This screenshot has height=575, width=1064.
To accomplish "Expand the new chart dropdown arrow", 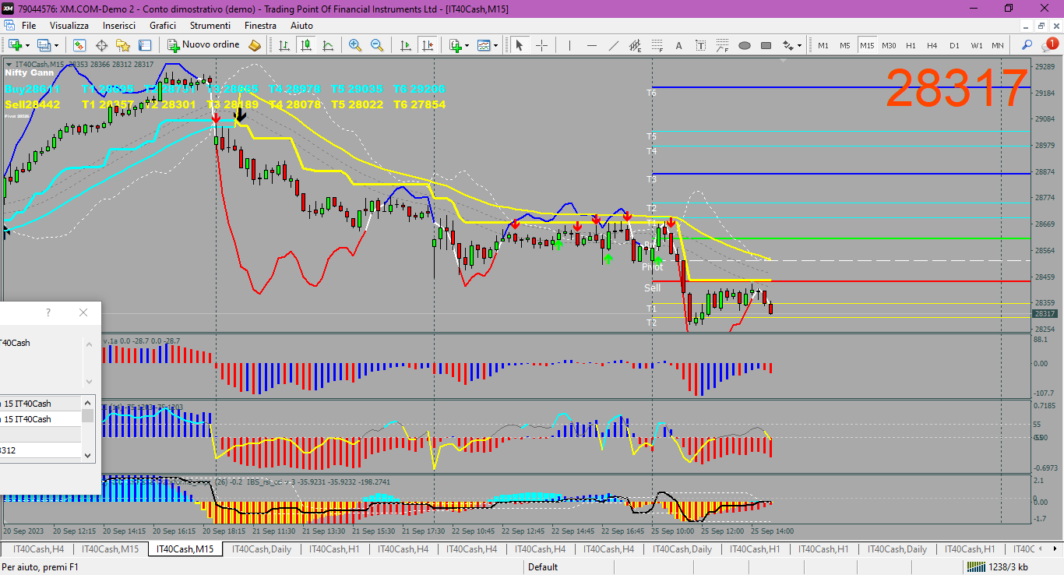I will point(28,45).
